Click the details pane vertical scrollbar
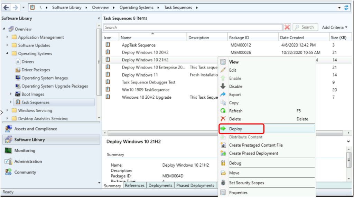This screenshot has height=198, width=354. coord(348,160)
